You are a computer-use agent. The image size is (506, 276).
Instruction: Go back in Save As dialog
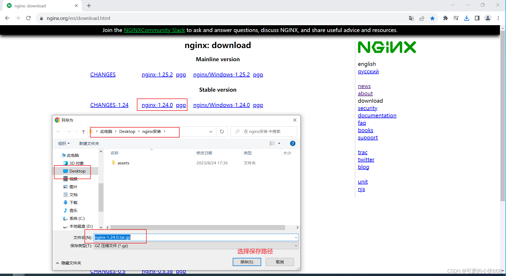59,132
